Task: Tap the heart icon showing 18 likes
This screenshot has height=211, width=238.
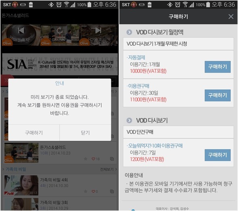Action: pos(93,159)
